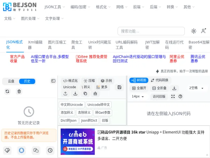Click the WeChat icon
This screenshot has height=158, width=210.
point(36,150)
